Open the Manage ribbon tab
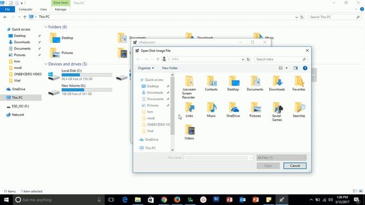The height and width of the screenshot is (205, 365). coord(60,9)
